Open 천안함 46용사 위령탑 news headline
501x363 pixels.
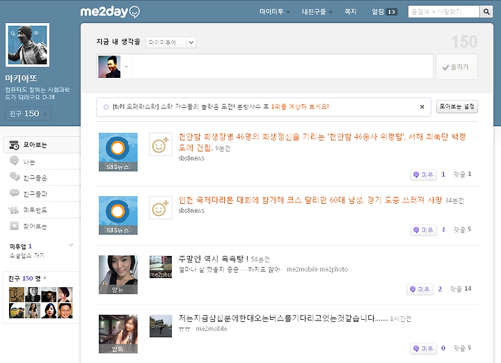(322, 142)
